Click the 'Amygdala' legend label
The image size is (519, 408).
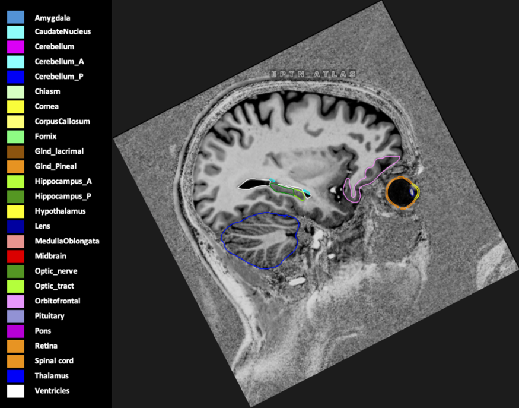coord(52,18)
